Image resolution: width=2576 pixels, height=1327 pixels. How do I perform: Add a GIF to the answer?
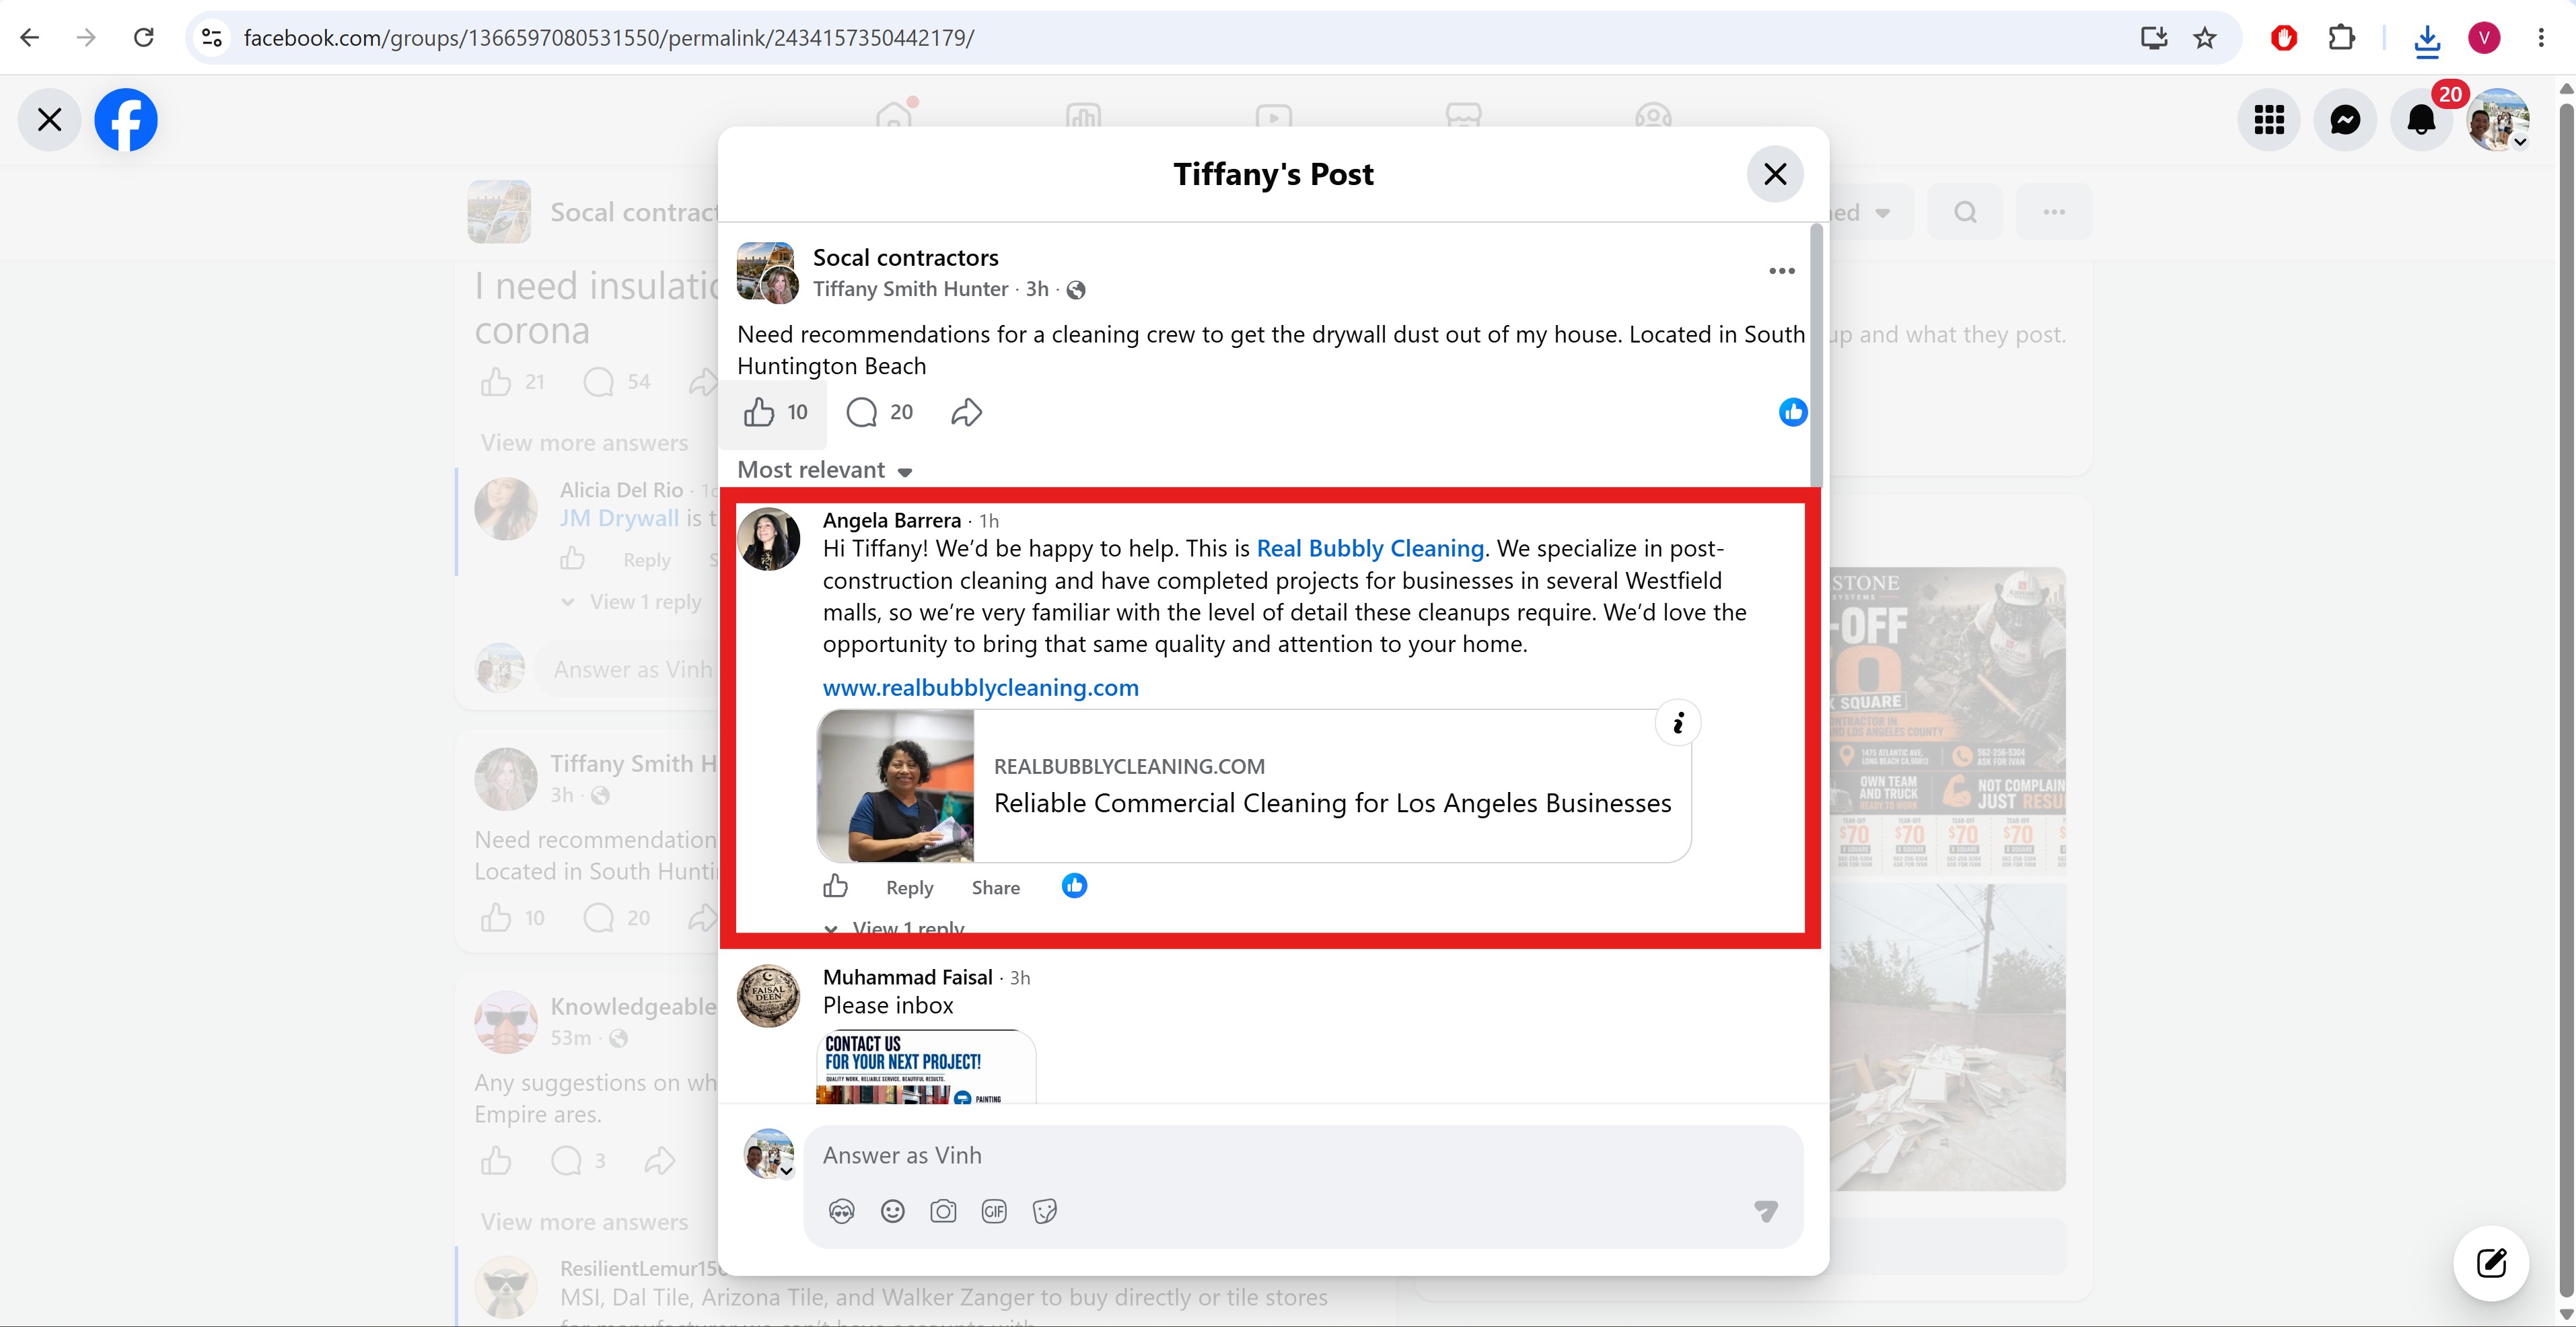[x=994, y=1211]
